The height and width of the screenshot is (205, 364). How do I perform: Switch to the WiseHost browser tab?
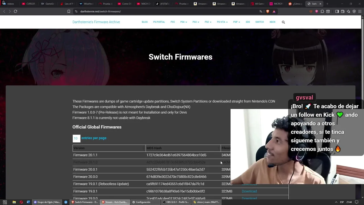pyautogui.click(x=86, y=4)
